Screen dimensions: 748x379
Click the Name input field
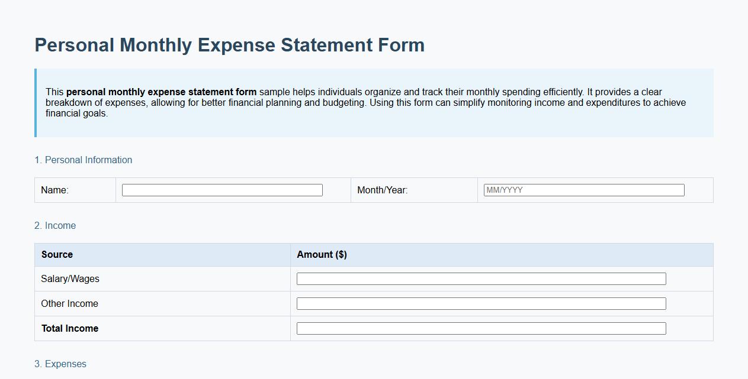tap(221, 190)
